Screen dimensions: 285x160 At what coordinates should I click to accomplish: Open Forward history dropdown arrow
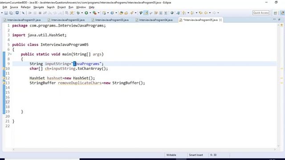[218, 13]
